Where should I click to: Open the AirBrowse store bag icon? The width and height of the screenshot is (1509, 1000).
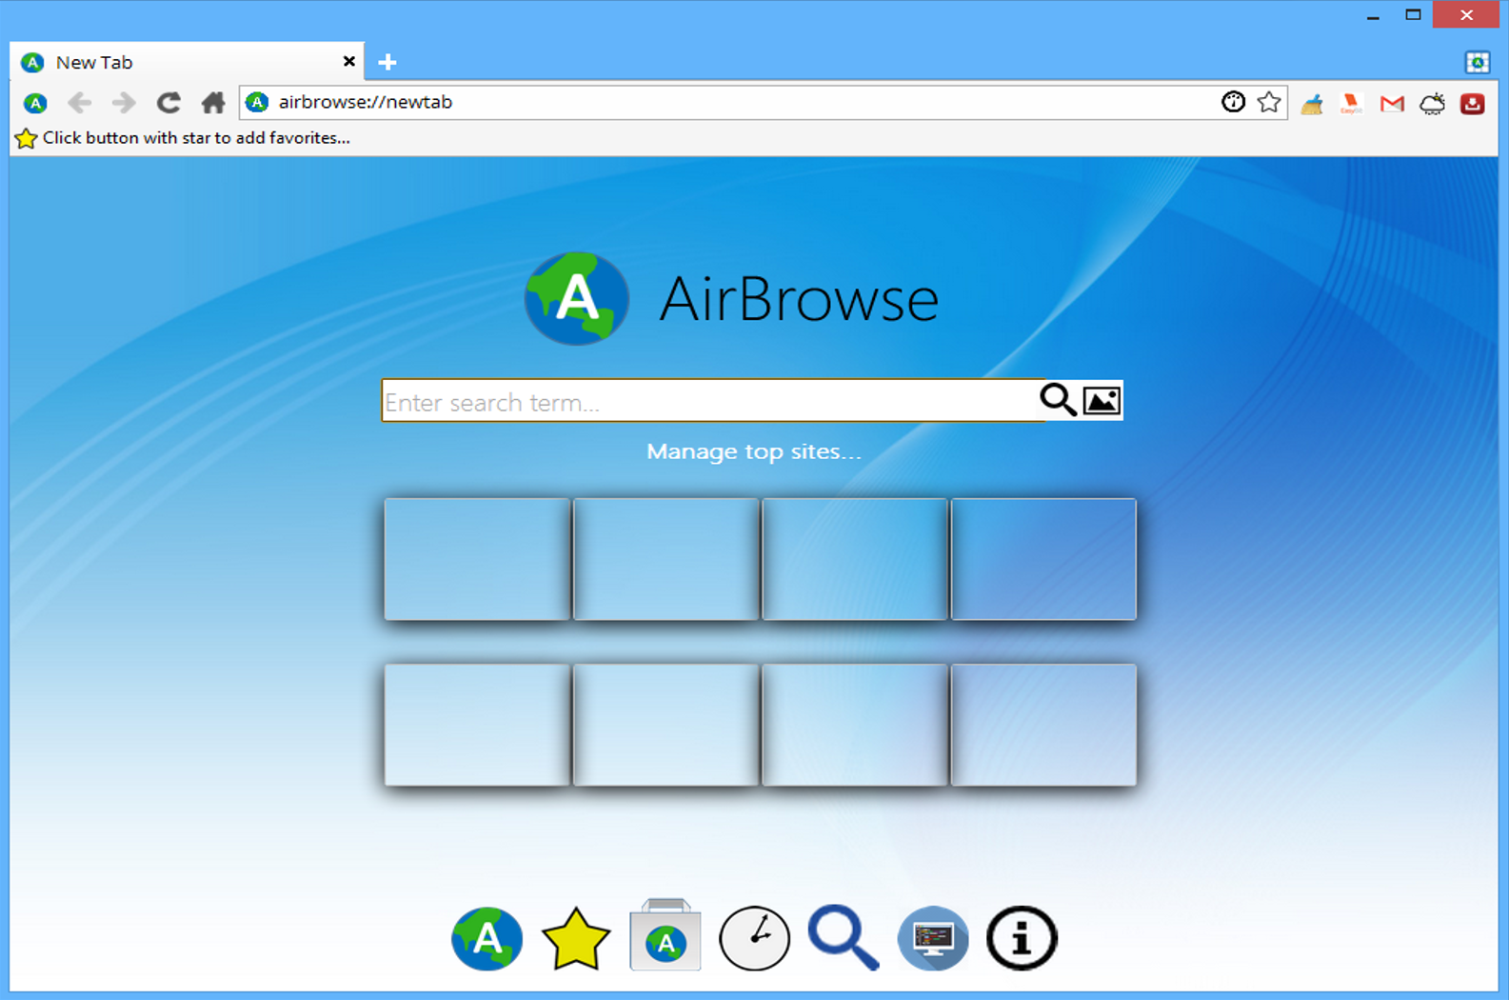point(665,935)
